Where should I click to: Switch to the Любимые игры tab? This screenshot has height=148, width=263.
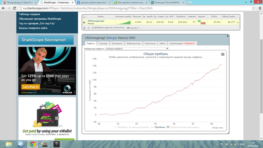(x=133, y=44)
